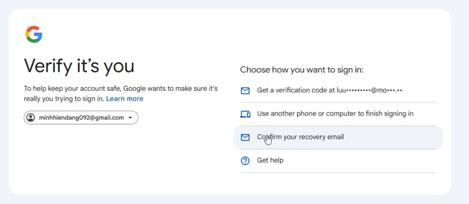Click the Google logo
The image size is (469, 204).
click(x=34, y=34)
